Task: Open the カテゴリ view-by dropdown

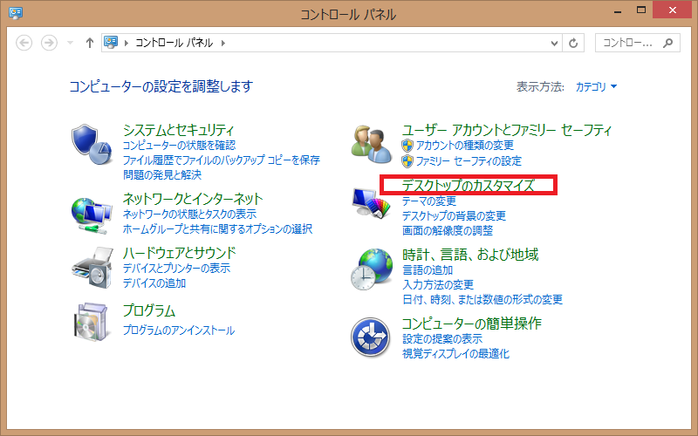Action: click(x=596, y=87)
